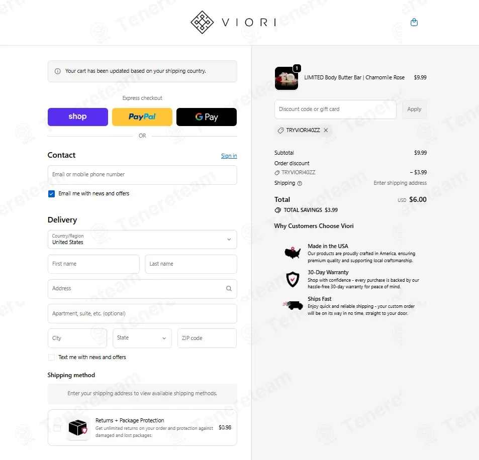Screen dimensions: 479x460
Task: Click the info icon in cart notice
Action: coord(57,71)
